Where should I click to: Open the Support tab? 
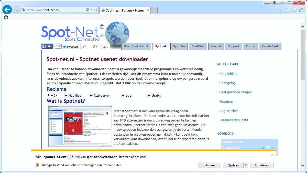click(233, 46)
